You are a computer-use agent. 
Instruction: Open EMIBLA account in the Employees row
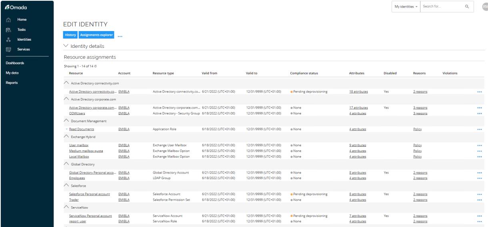point(124,178)
